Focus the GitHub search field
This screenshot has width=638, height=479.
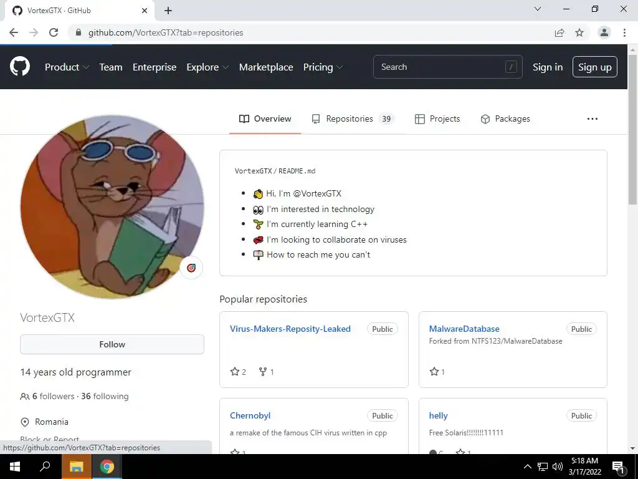click(x=447, y=67)
